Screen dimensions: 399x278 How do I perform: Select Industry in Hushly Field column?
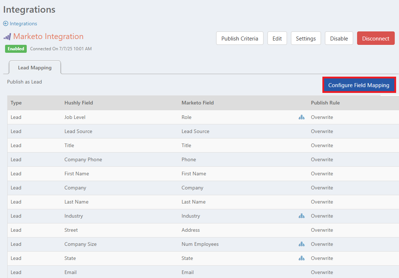click(x=74, y=216)
